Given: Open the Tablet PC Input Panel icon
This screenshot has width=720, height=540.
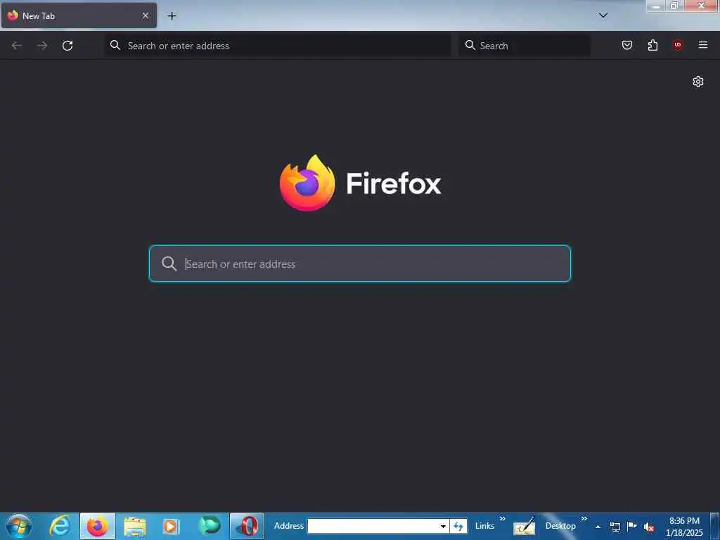Looking at the screenshot, I should pyautogui.click(x=525, y=526).
